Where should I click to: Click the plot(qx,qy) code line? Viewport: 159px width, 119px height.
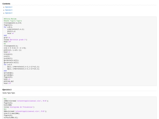pyautogui.click(x=9, y=81)
